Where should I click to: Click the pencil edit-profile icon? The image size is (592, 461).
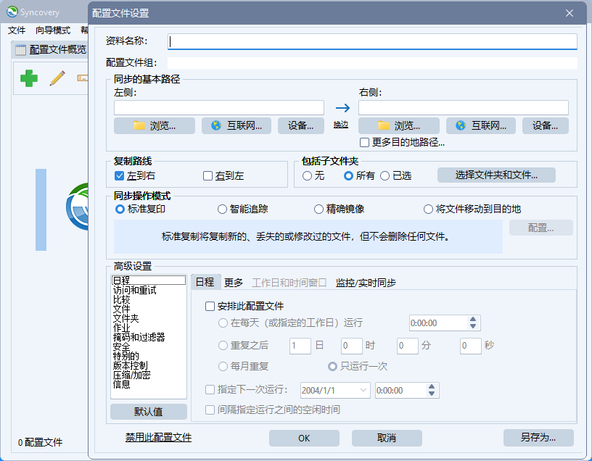[57, 78]
